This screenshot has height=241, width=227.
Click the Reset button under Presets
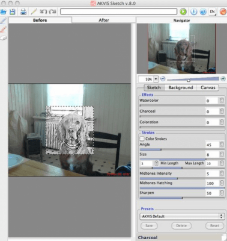[214, 225]
